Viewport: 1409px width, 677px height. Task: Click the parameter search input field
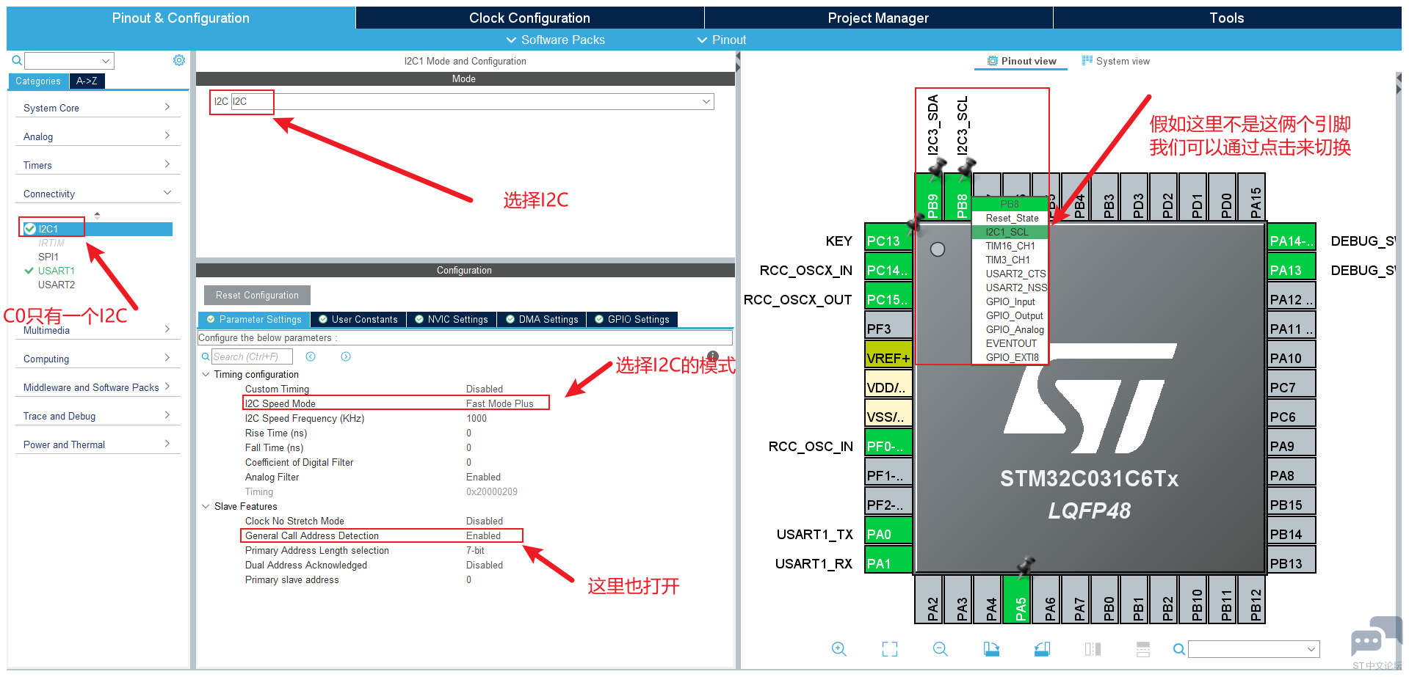[252, 356]
